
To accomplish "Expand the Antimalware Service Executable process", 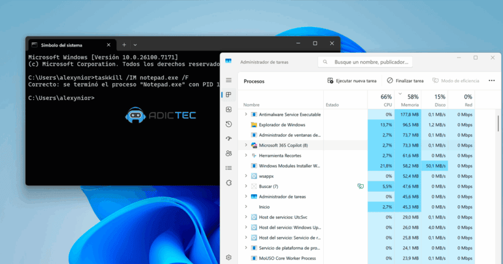I will pyautogui.click(x=246, y=115).
